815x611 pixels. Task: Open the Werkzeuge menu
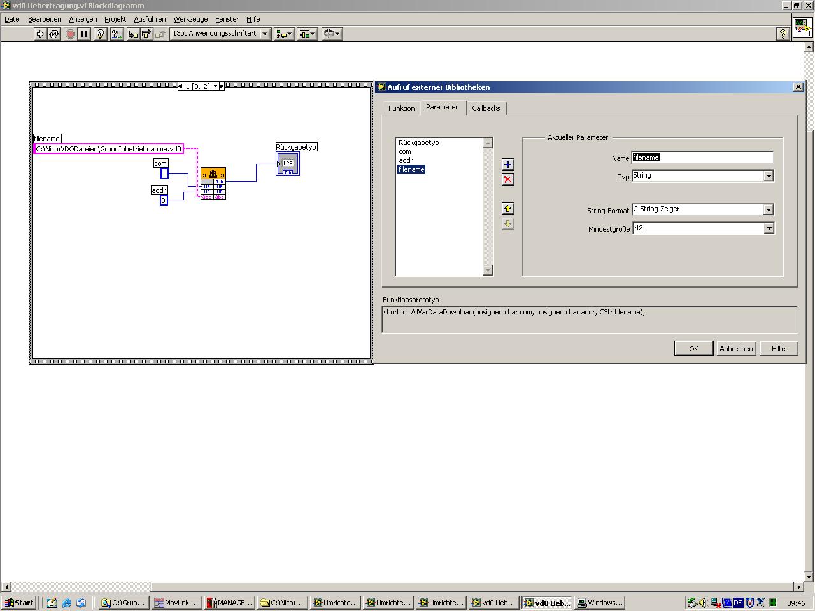190,19
